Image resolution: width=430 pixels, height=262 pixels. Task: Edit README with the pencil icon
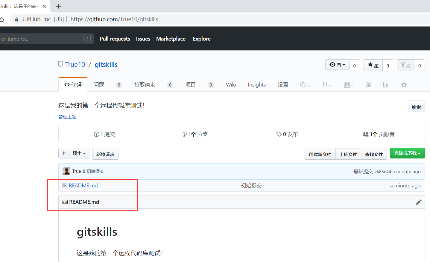419,202
